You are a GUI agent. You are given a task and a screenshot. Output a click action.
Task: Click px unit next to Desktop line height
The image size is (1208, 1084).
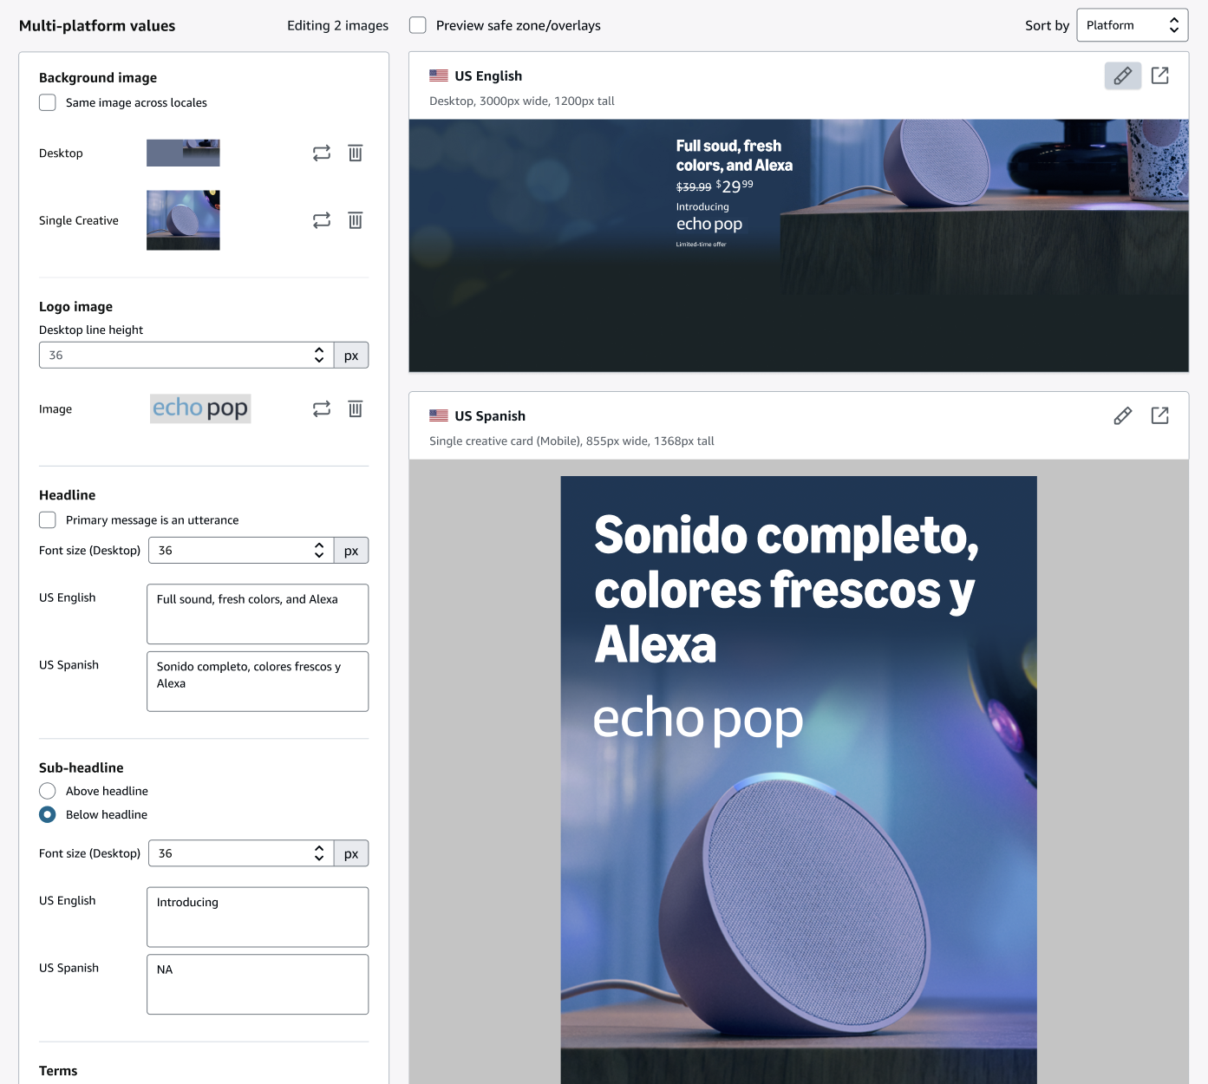351,355
